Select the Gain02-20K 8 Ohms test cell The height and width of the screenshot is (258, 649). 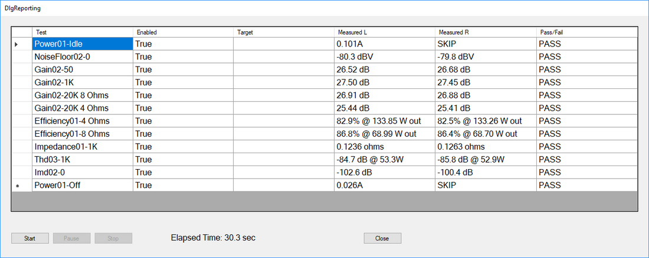[x=82, y=95]
